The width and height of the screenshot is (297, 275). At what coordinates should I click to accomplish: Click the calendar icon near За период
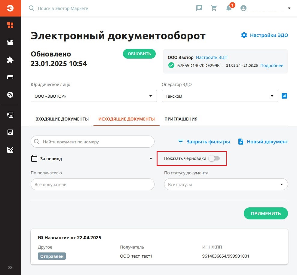(x=34, y=158)
